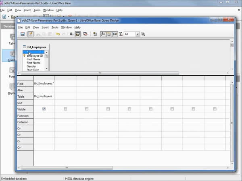Click the Criterion row header
This screenshot has height=181, width=242.
pos(25,122)
